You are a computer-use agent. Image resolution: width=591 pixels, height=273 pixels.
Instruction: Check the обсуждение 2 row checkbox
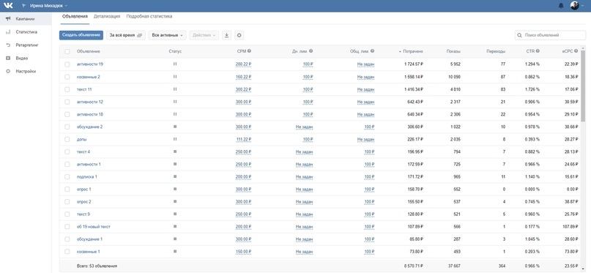[67, 127]
